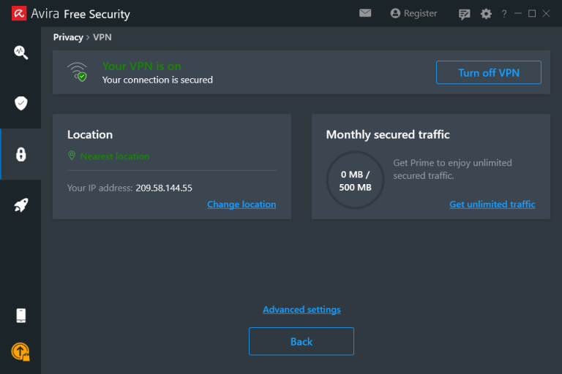This screenshot has height=374, width=562.
Task: Click the monthly traffic usage circle
Action: point(355,180)
